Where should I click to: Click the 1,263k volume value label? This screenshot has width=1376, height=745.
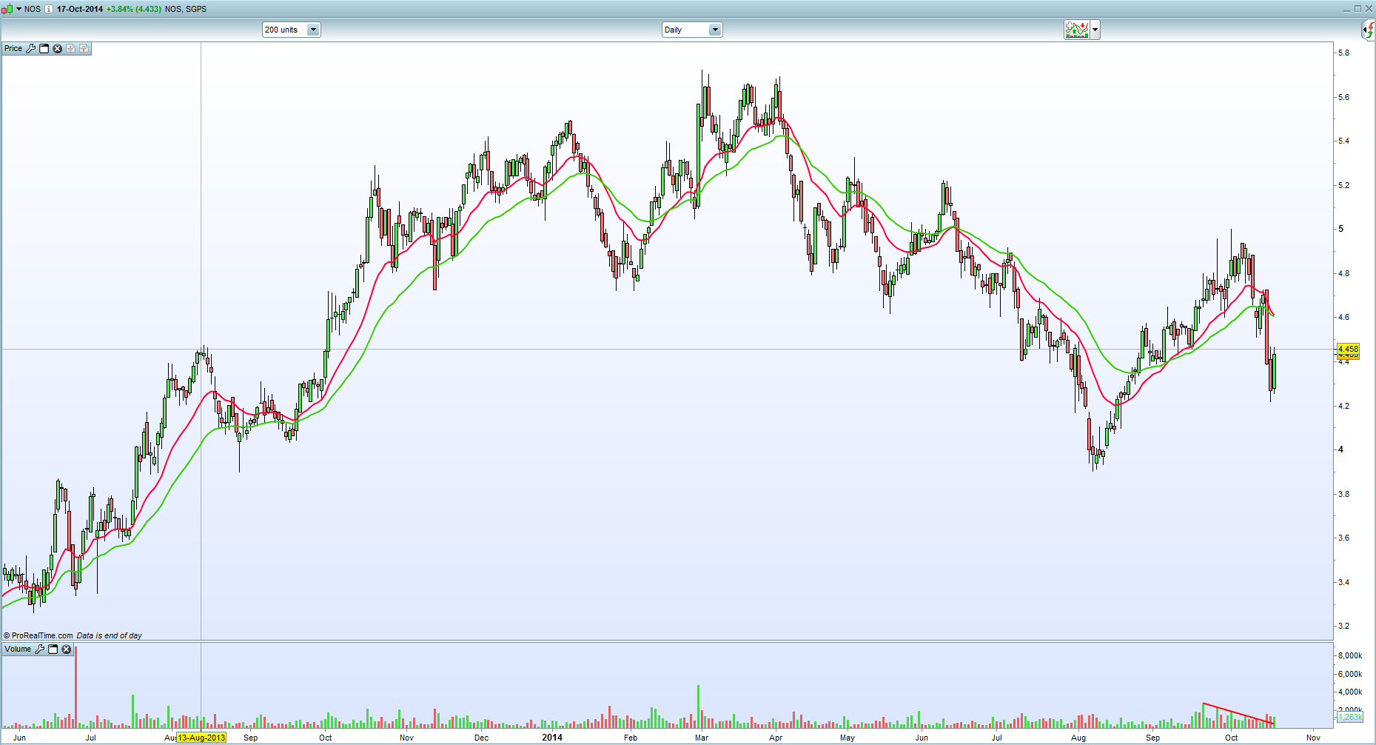1350,717
